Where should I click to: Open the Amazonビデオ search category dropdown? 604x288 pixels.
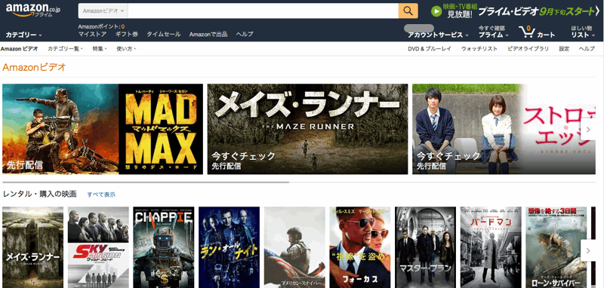click(103, 11)
